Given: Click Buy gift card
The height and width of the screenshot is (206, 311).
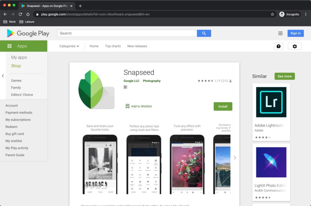Looking at the screenshot, I should pyautogui.click(x=15, y=134).
